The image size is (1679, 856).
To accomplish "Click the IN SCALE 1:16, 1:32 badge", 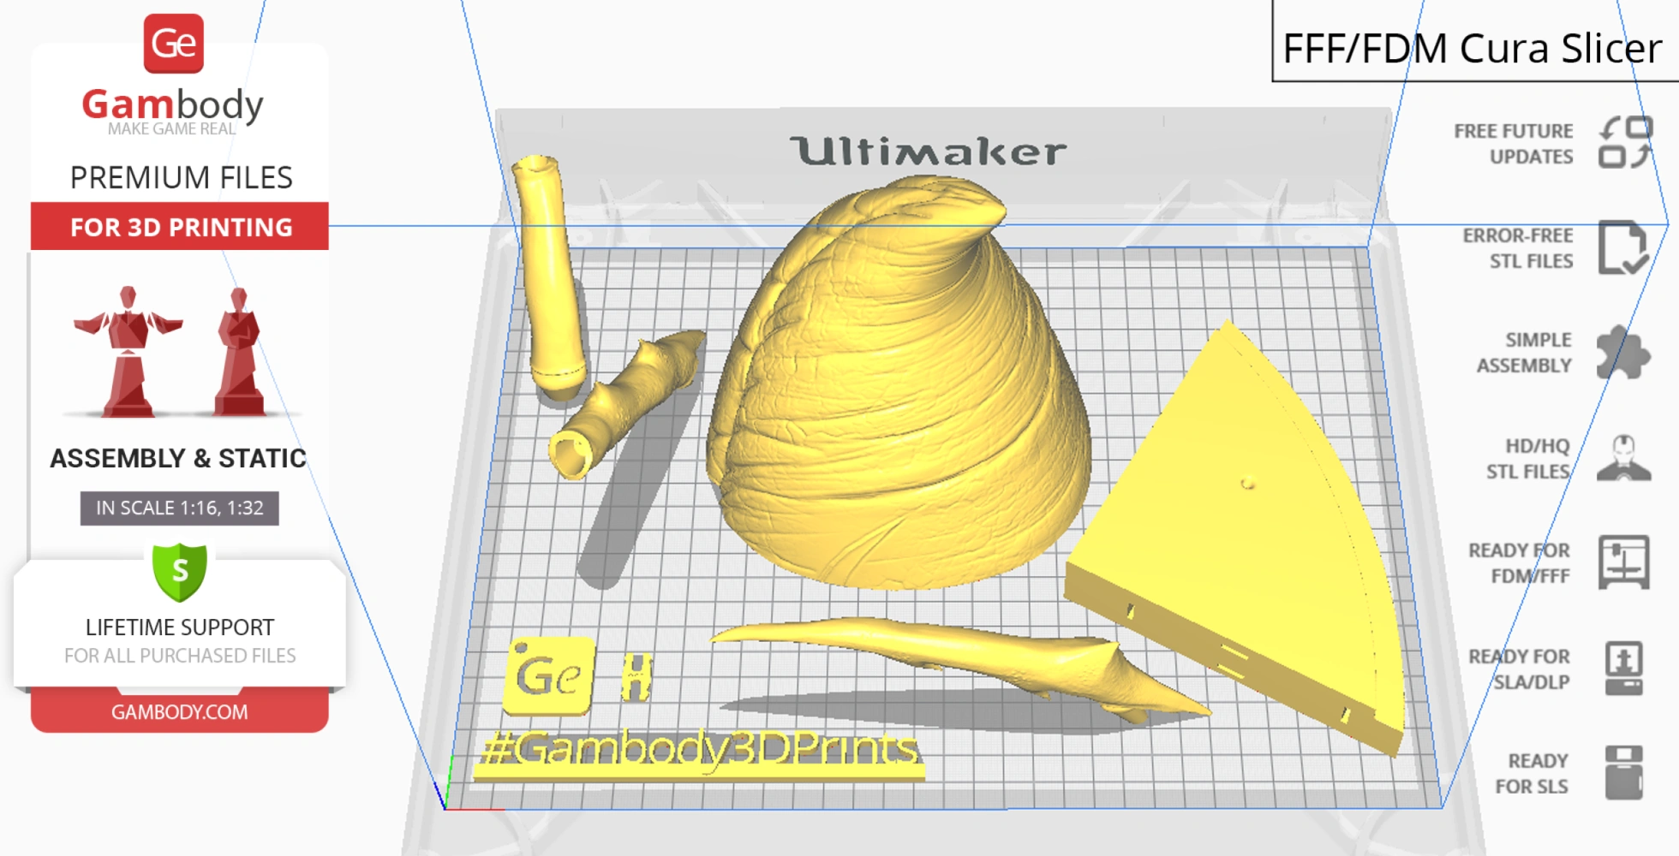I will 180,508.
